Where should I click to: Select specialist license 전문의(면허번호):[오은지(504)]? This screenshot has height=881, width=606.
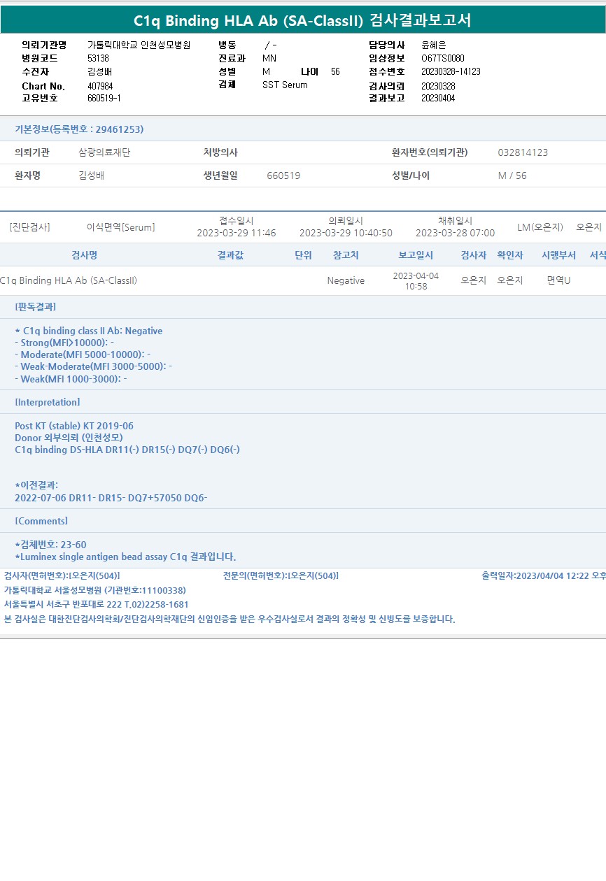281,575
